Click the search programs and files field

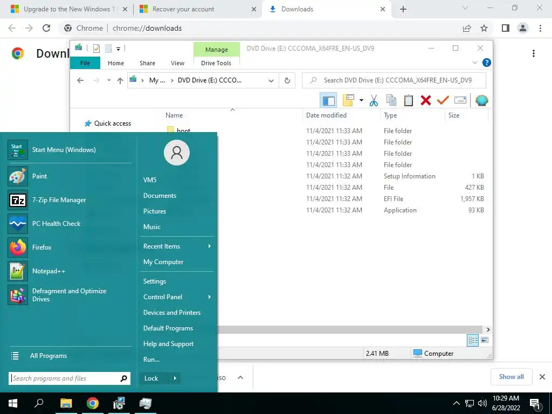coord(70,378)
